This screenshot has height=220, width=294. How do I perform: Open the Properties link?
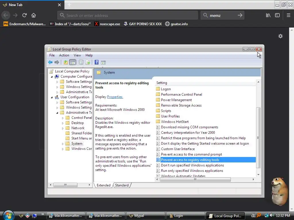pos(115,97)
